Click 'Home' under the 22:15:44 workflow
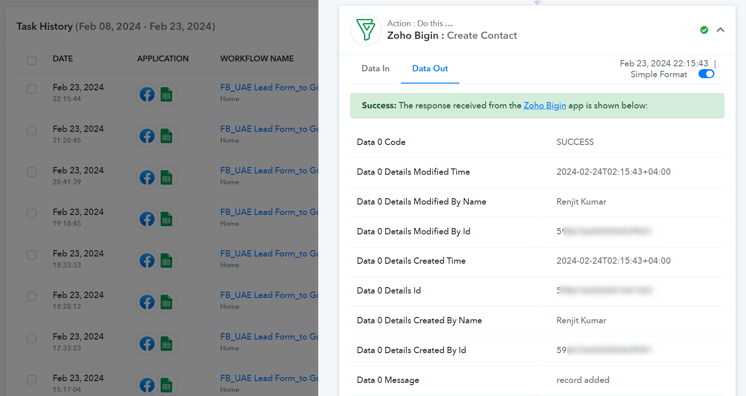746x396 pixels. [x=230, y=99]
